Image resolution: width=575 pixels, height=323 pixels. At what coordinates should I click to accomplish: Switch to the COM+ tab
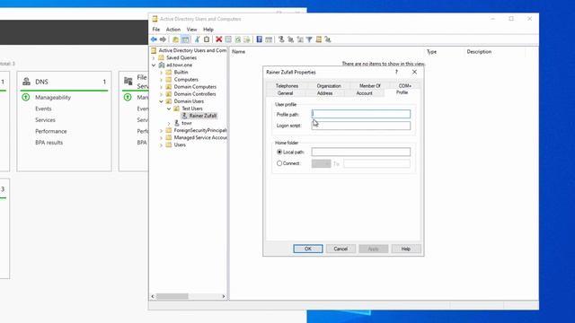pos(405,86)
